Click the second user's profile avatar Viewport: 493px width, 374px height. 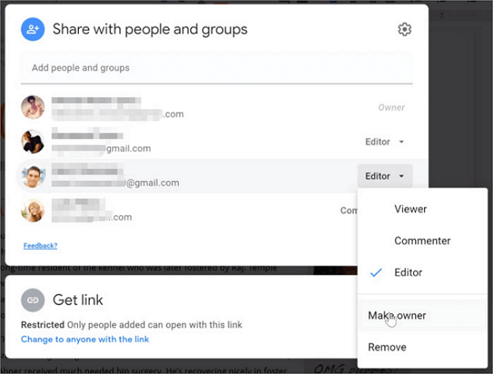point(33,142)
